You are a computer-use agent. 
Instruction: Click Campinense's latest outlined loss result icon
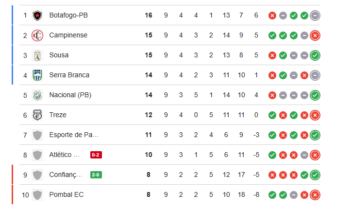(315, 35)
